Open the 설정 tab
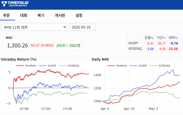 (x=79, y=15)
